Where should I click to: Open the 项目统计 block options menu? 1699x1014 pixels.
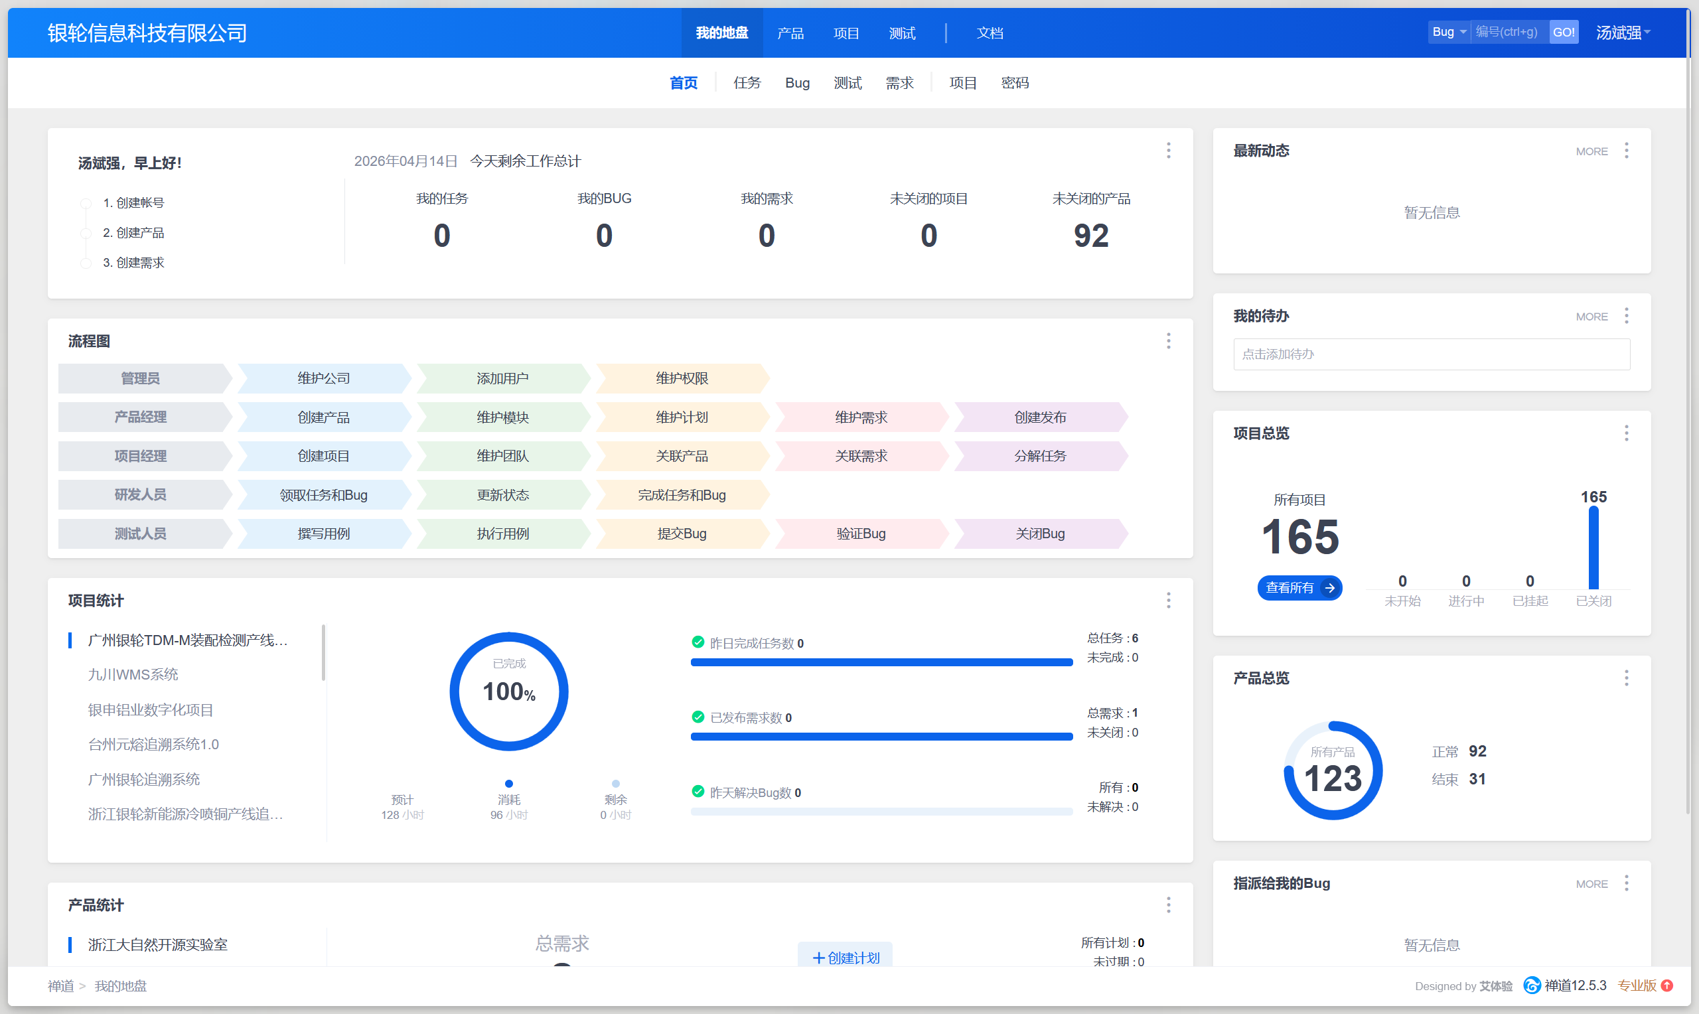1168,601
